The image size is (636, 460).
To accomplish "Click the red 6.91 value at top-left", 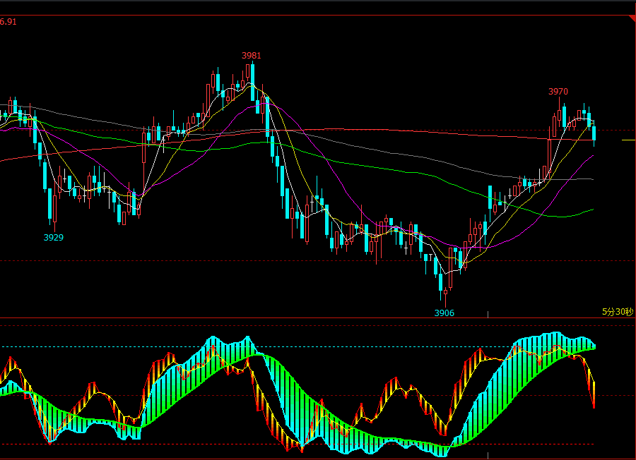I will coord(8,22).
